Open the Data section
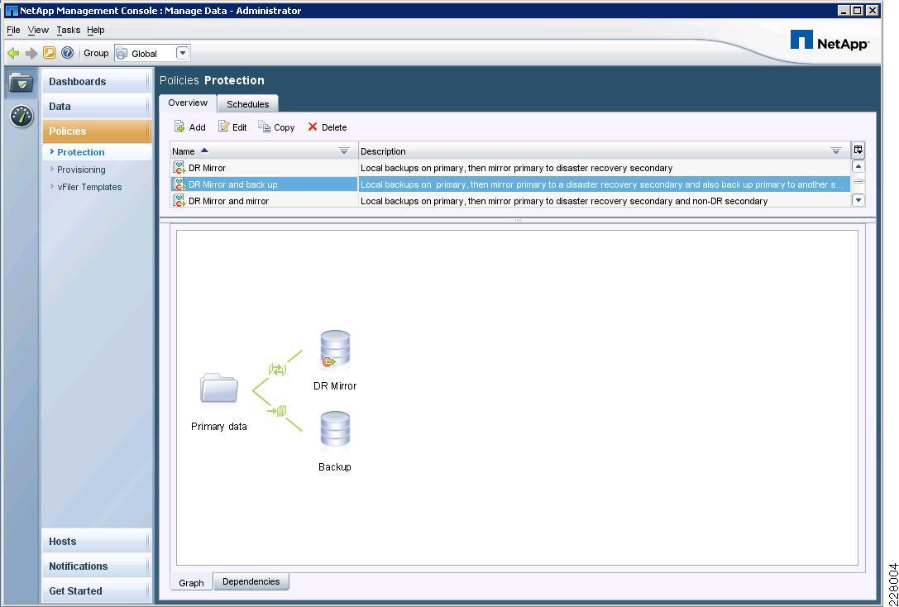 (x=96, y=106)
